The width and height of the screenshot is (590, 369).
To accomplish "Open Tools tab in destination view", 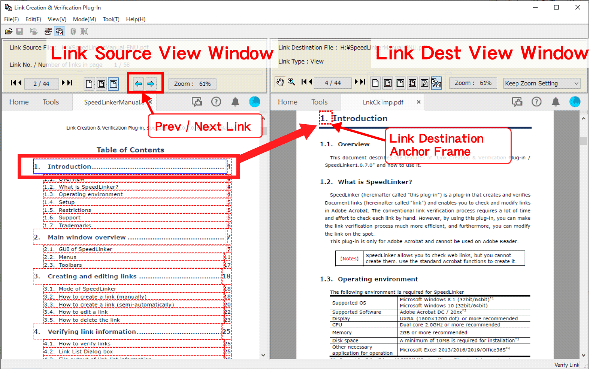I will [320, 102].
